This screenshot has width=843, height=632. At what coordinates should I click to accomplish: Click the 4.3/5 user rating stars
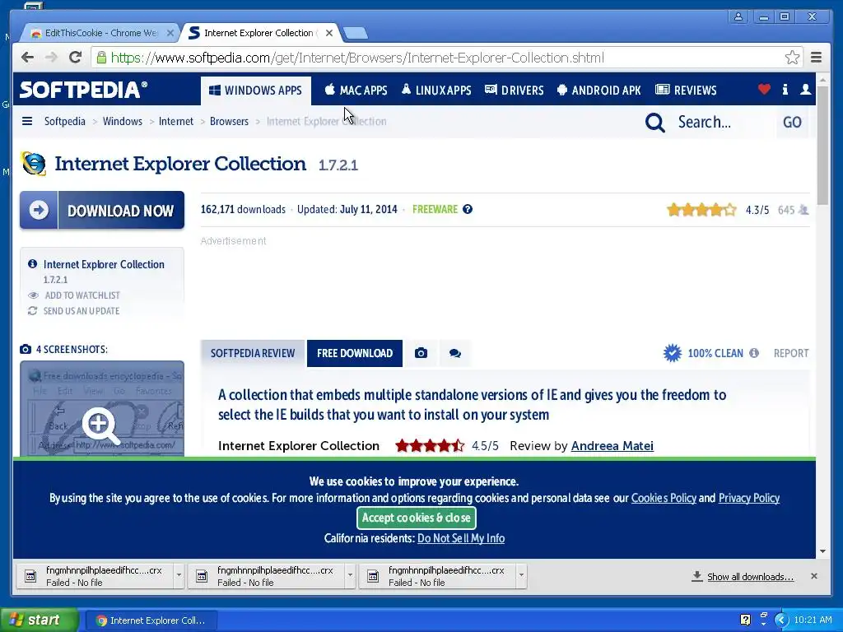[701, 210]
